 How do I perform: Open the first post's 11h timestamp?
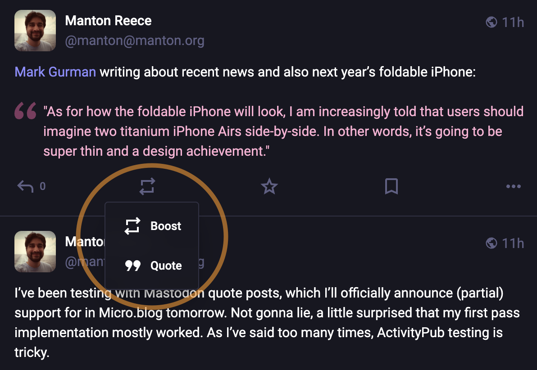[x=513, y=22]
